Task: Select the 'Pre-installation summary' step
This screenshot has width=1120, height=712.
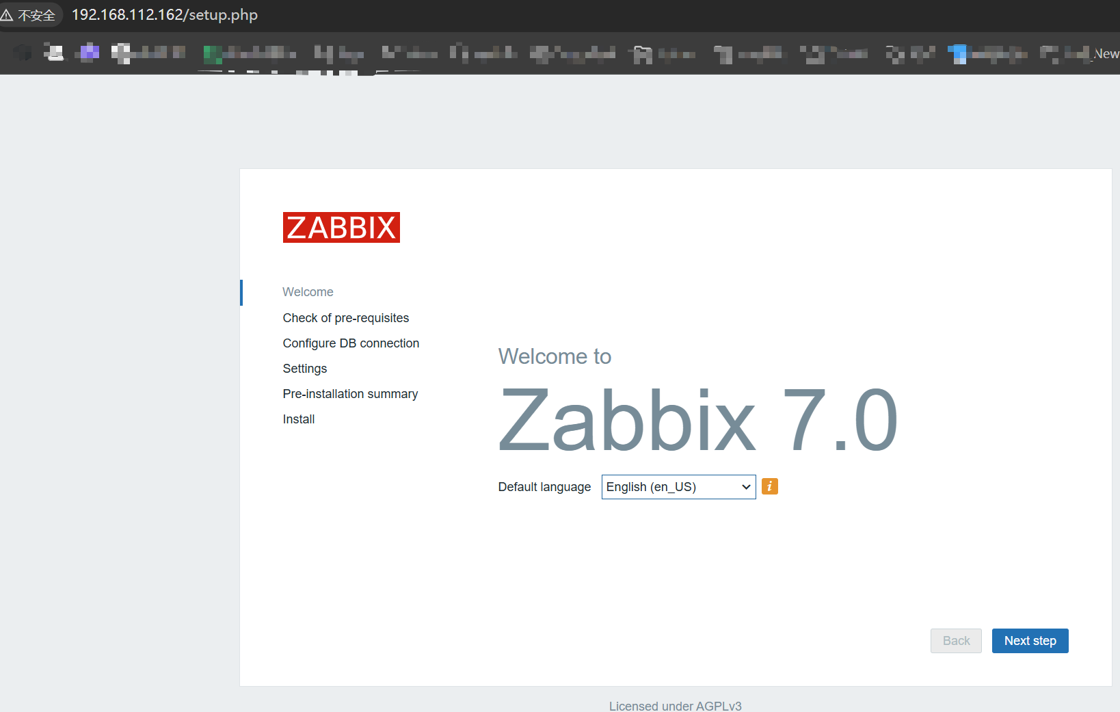Action: point(350,393)
